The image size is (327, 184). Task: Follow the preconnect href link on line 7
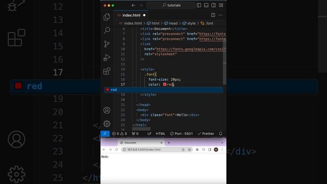pyautogui.click(x=213, y=34)
